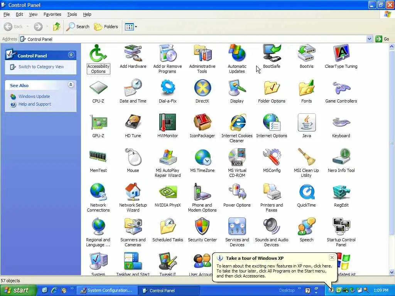Open Printers and Faxes icon
Image resolution: width=395 pixels, height=296 pixels.
tap(272, 192)
